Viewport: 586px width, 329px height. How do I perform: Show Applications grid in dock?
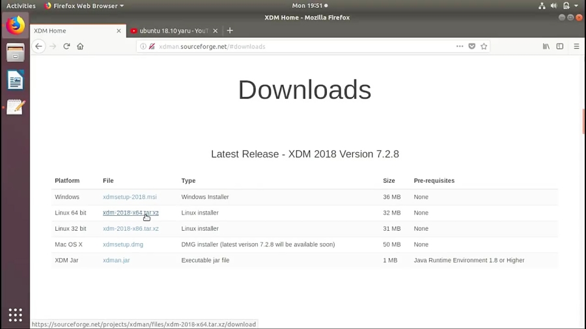tap(16, 315)
